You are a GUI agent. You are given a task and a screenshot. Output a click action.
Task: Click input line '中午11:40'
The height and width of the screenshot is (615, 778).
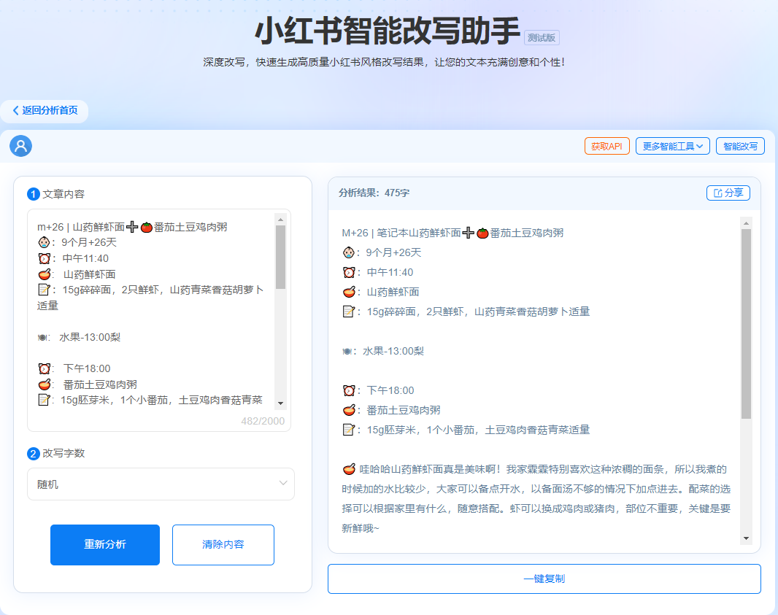85,258
